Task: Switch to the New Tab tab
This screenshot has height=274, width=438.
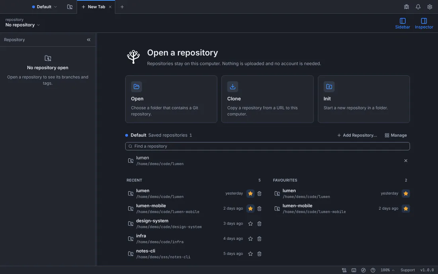Action: pyautogui.click(x=96, y=7)
